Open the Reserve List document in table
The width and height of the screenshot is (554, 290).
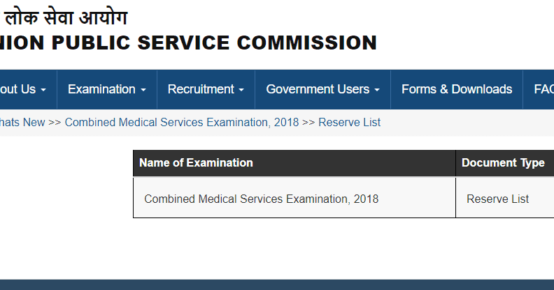(498, 199)
